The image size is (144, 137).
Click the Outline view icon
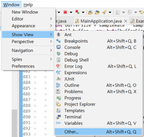pyautogui.click(x=58, y=85)
